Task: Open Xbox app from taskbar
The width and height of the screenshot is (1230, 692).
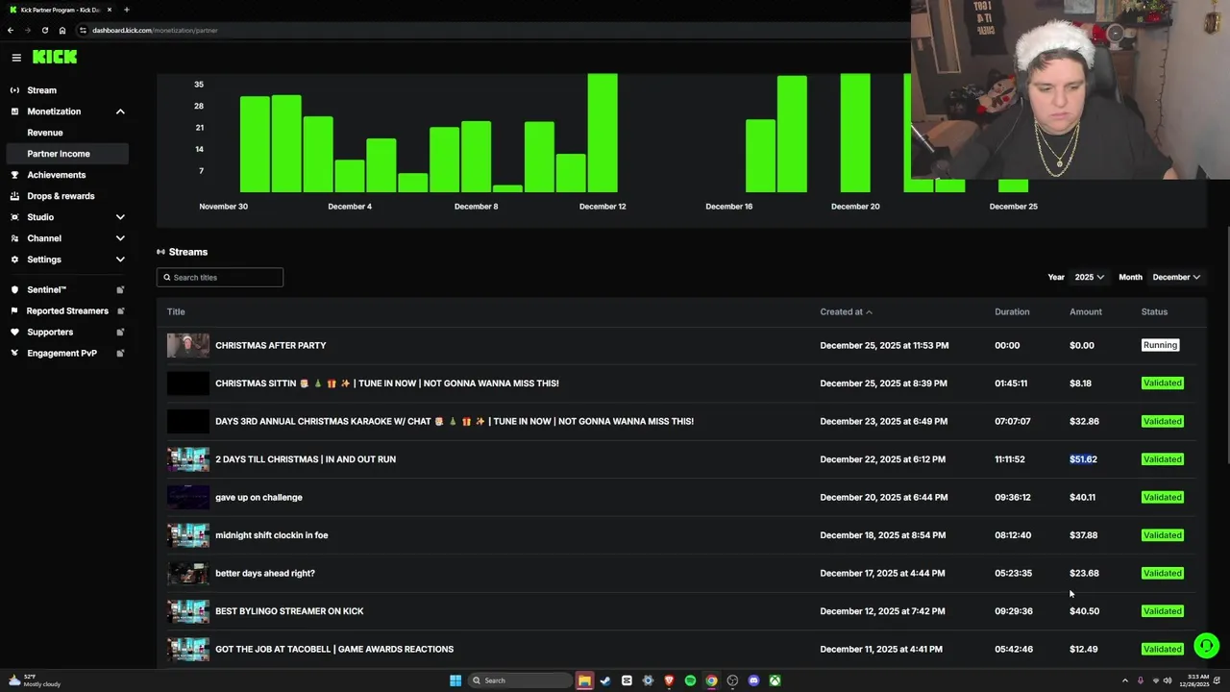Action: point(775,680)
